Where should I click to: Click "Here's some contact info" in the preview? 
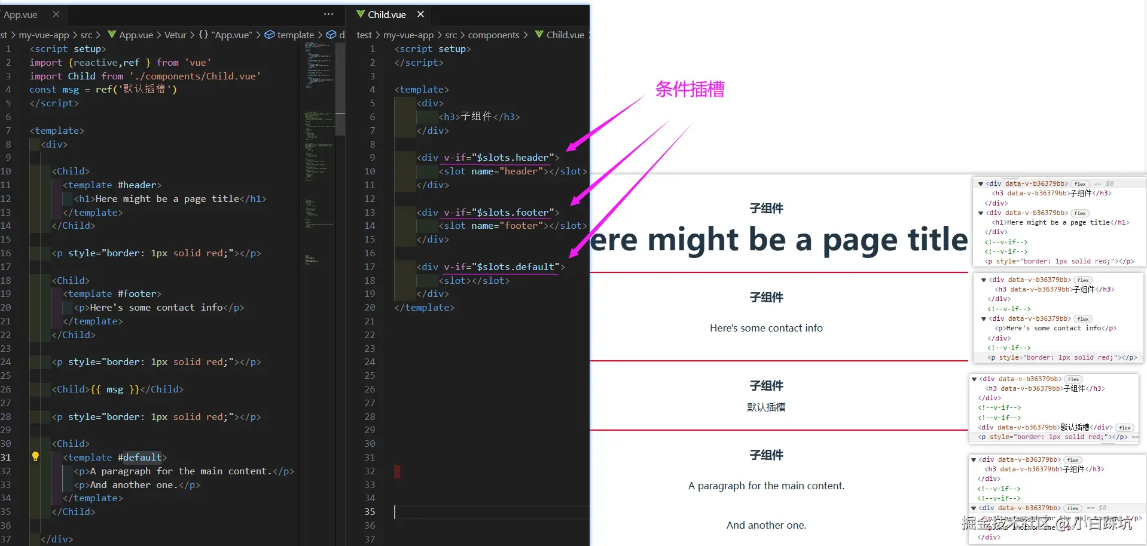(x=766, y=328)
